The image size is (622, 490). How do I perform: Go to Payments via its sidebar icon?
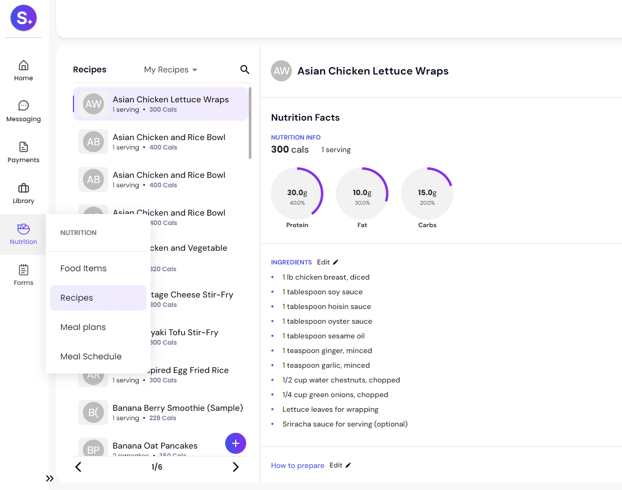(x=23, y=152)
